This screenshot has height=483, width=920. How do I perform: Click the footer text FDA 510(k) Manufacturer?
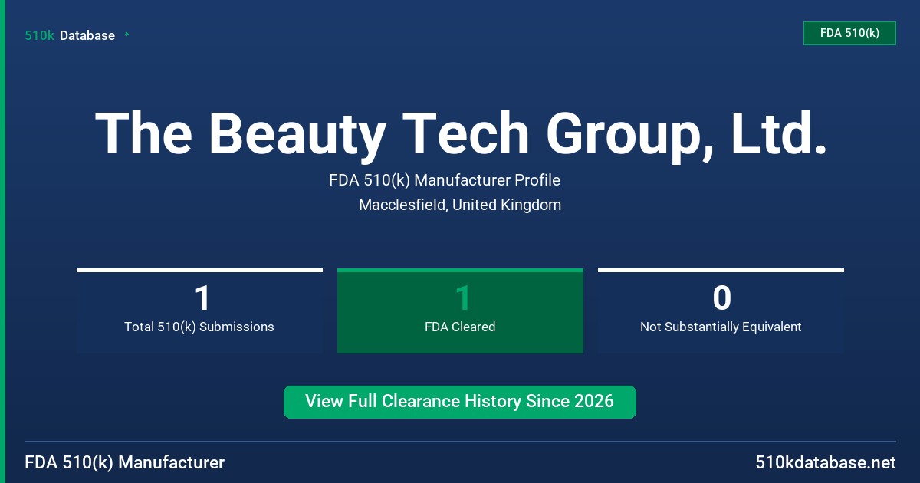point(125,462)
